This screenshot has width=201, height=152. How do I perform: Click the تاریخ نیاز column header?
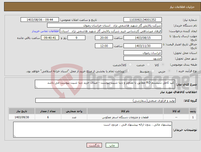click(x=22, y=111)
